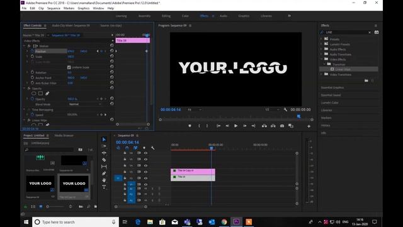Click Mark In in Program monitor
403x227 pixels.
[x=199, y=126]
